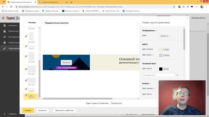This screenshot has width=209, height=117.
Task: Open Chrome's three-dot menu
Action: click(206, 7)
